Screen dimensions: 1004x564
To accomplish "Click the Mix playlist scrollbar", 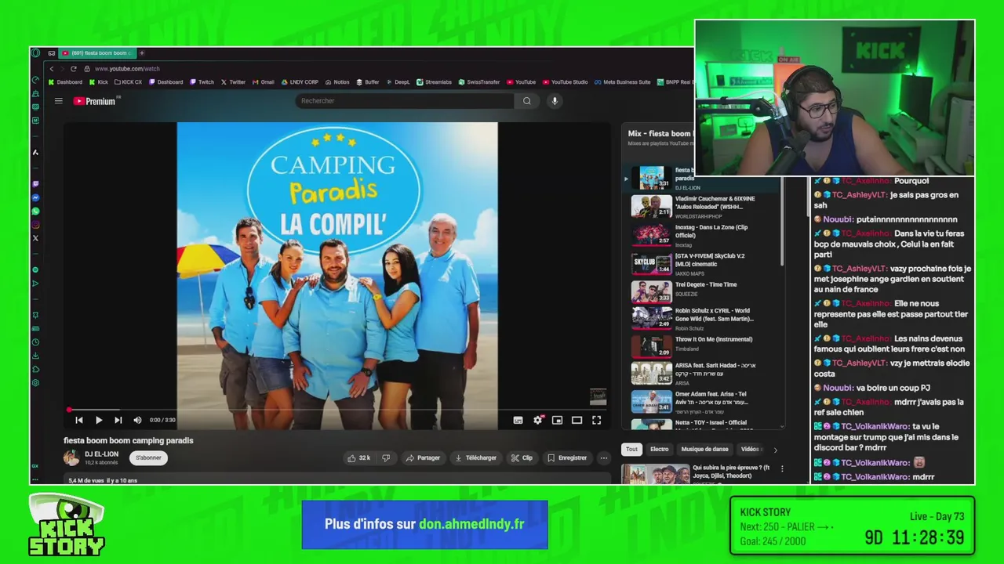I will [783, 219].
